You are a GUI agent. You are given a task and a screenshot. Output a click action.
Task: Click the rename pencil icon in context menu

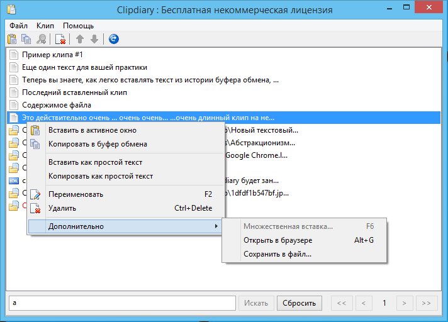click(x=35, y=194)
